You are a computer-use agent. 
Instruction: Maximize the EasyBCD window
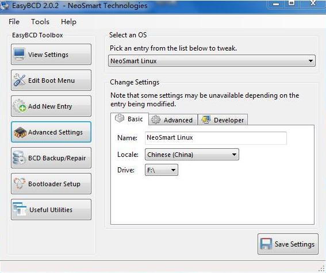coord(292,3)
